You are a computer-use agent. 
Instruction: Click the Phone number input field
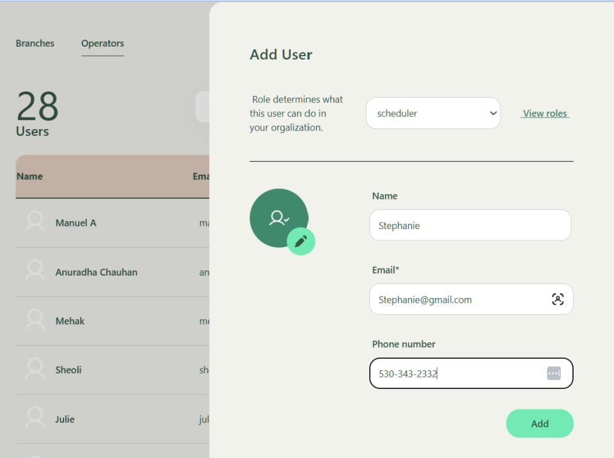[x=454, y=374]
